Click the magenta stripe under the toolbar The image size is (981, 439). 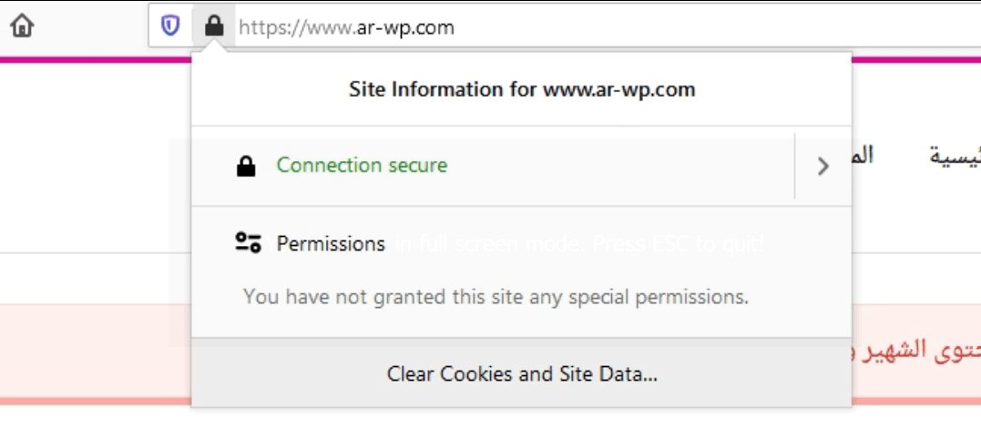click(91, 60)
